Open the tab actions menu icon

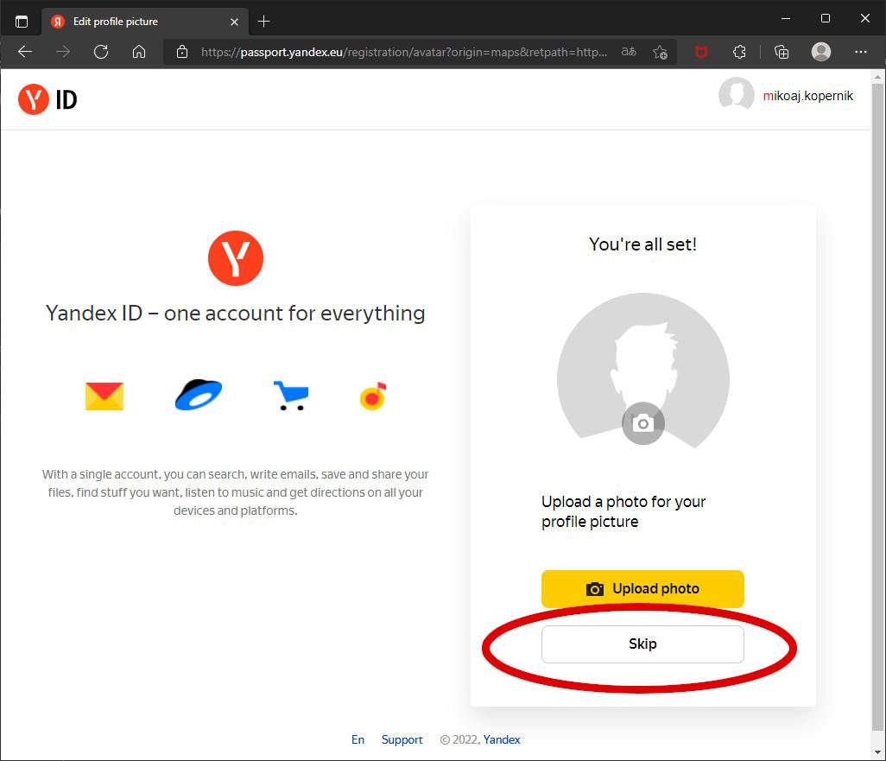22,22
